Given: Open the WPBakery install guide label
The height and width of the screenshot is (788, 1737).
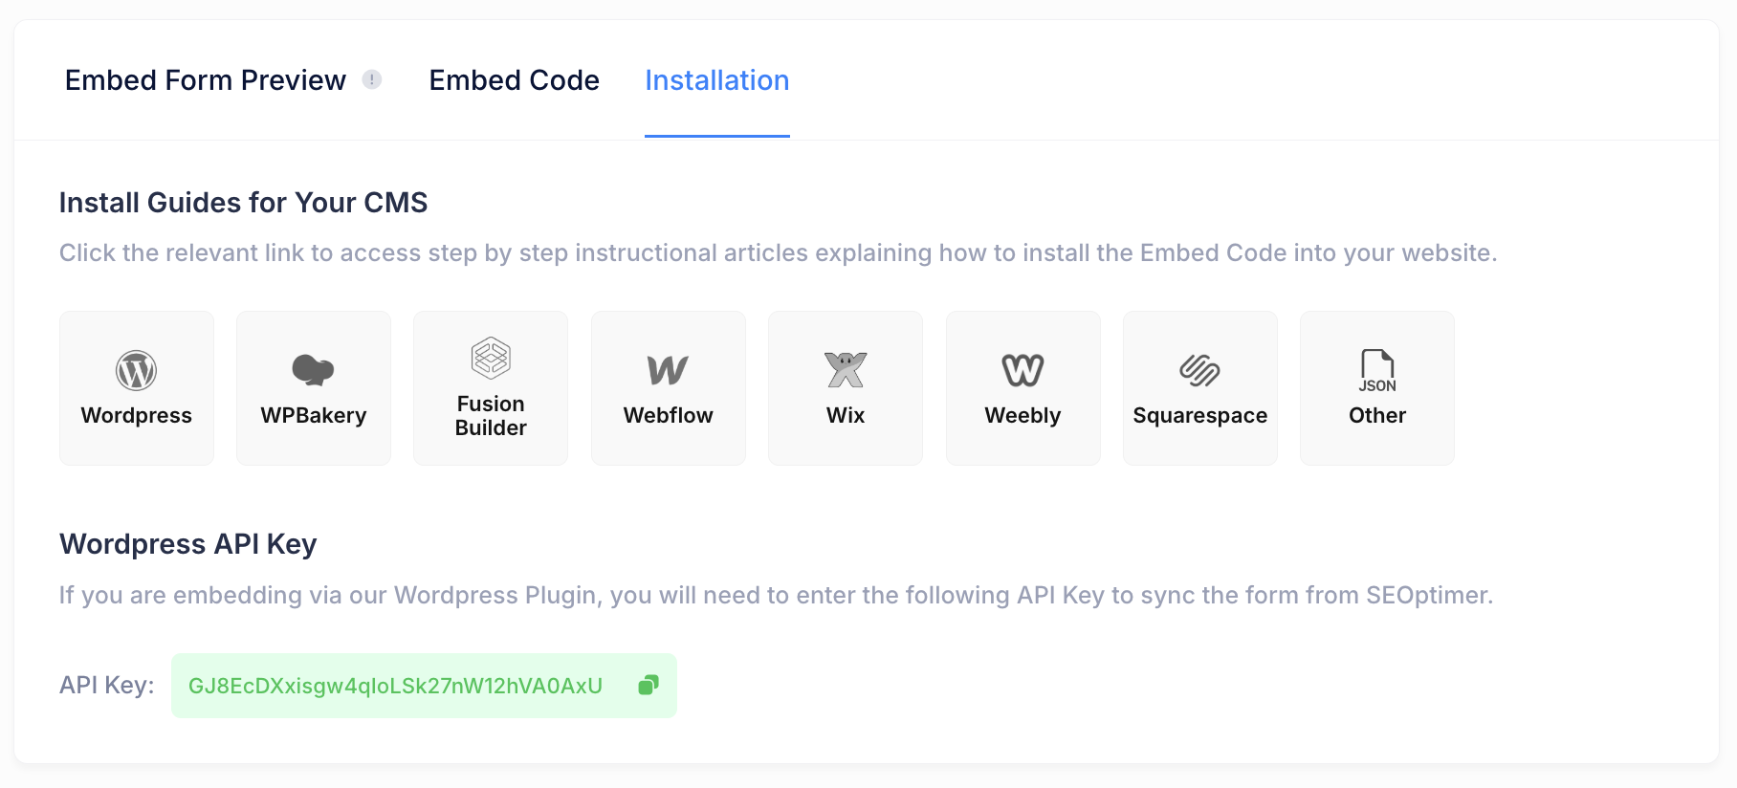Looking at the screenshot, I should 313,415.
